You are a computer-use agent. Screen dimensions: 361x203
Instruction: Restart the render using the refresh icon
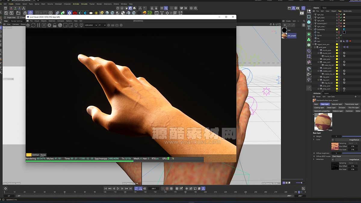click(x=33, y=25)
